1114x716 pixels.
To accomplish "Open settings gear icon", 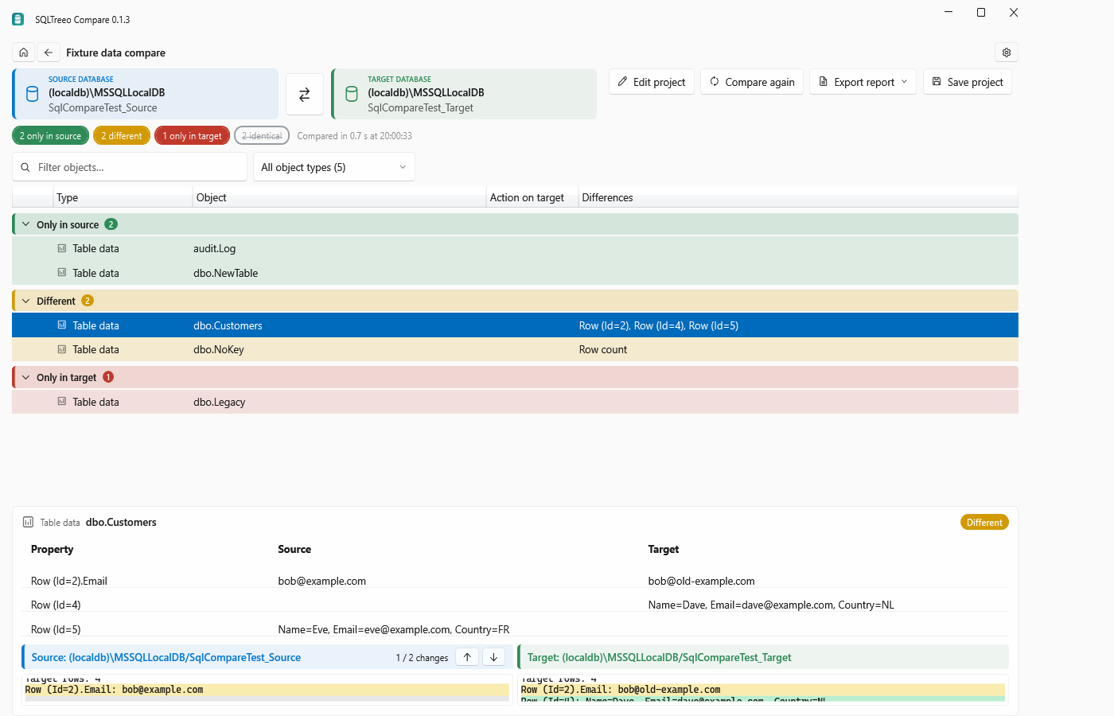I will pyautogui.click(x=1007, y=53).
